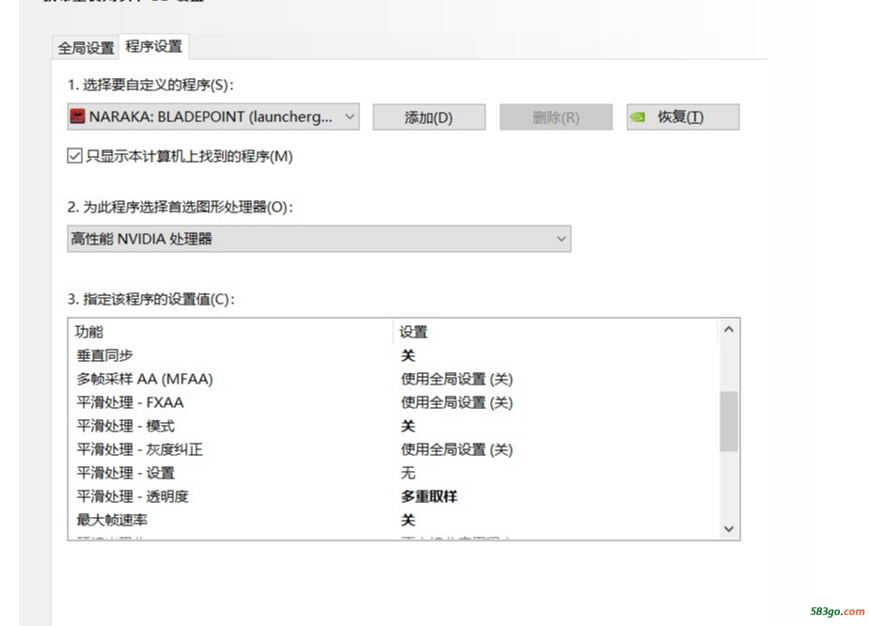Click the settings list vertical scrollbar thumb
This screenshot has width=870, height=626.
729,421
